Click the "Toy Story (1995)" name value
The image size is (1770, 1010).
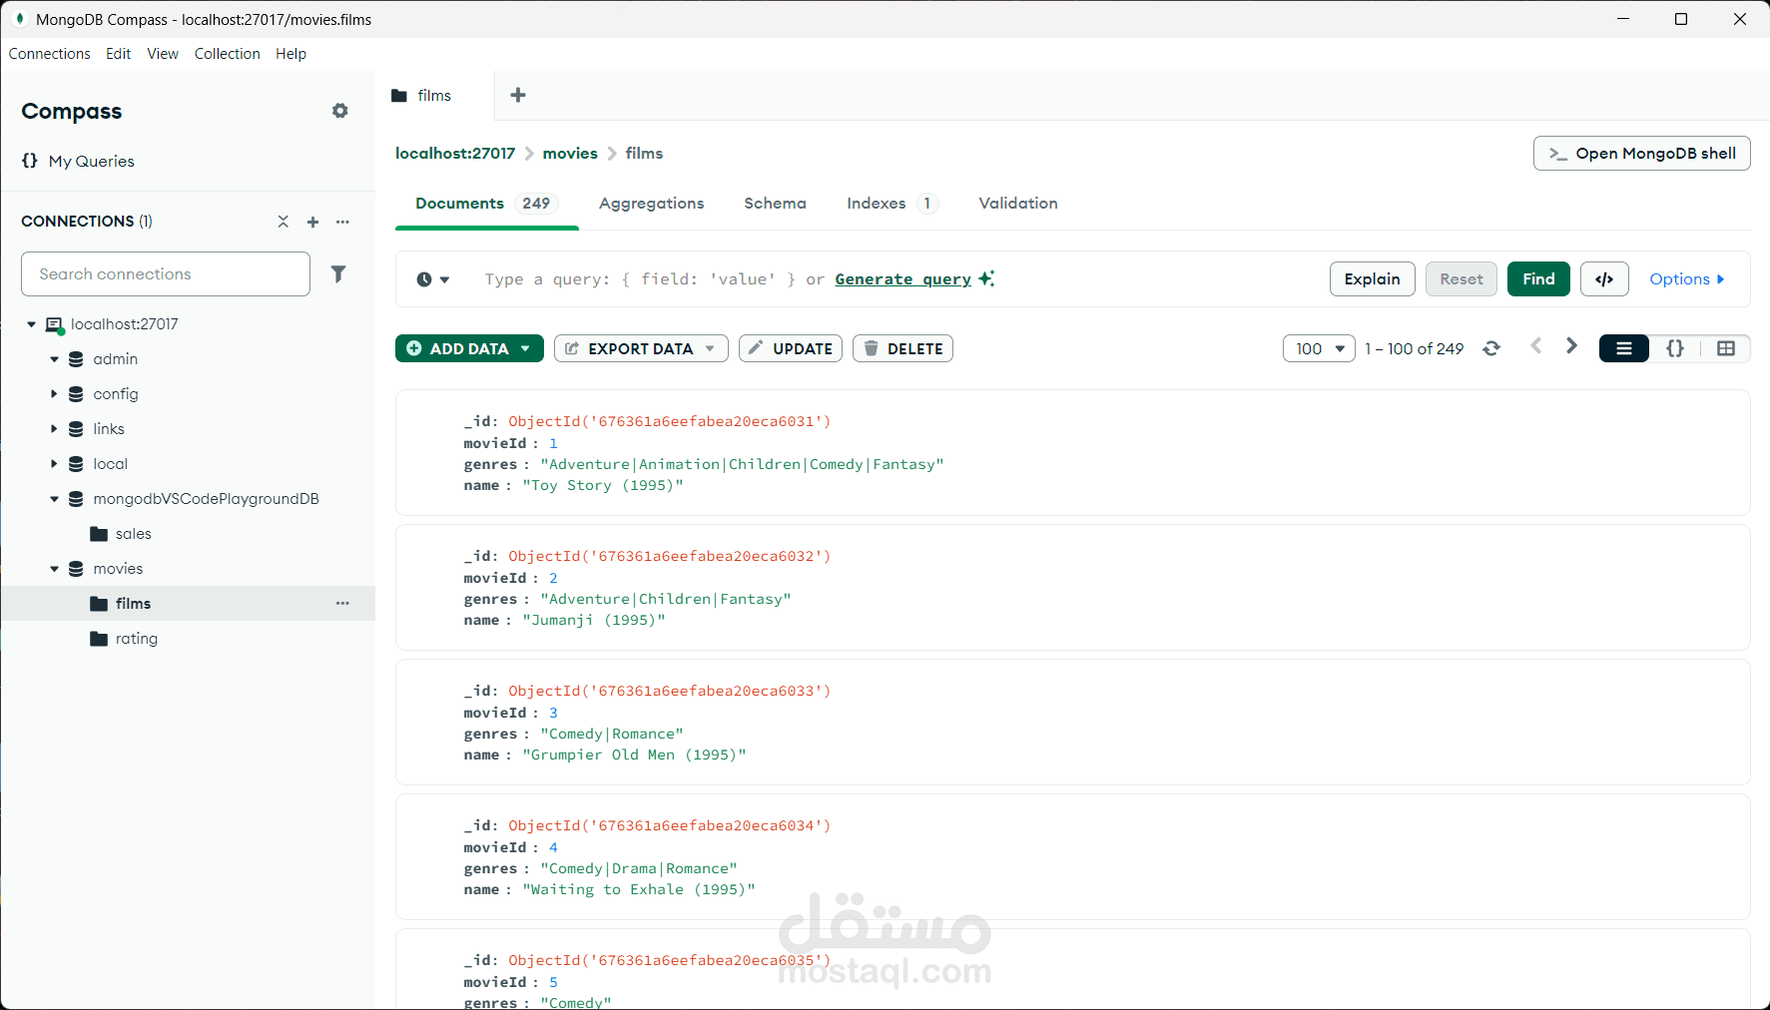603,486
